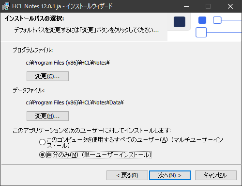Click the データファイル: label
The width and height of the screenshot is (242, 186).
point(29,90)
